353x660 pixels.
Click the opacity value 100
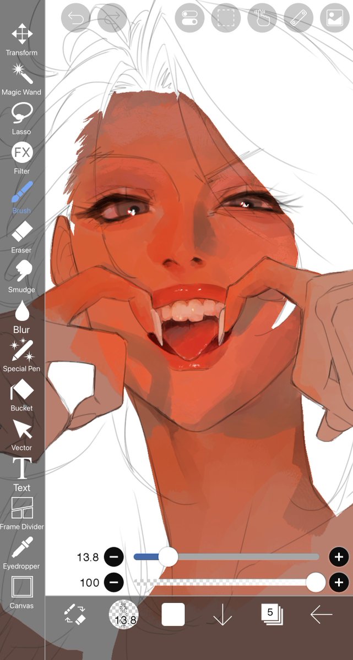[x=90, y=582]
